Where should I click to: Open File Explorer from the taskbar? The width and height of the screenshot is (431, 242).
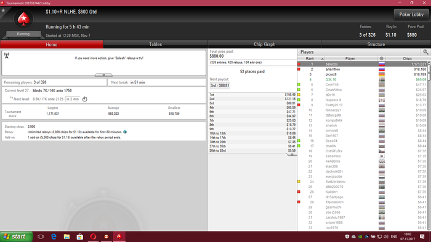66,236
